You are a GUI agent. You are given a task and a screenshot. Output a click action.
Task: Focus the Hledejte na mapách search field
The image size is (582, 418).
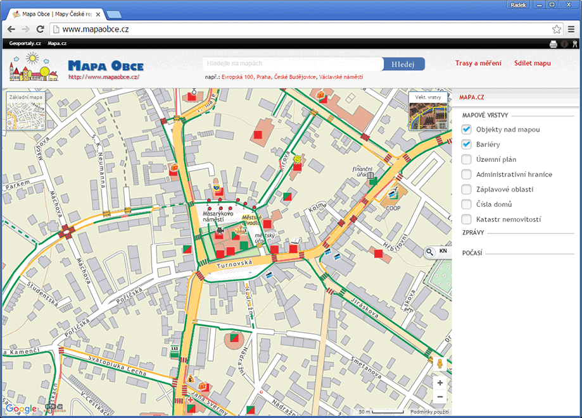[293, 64]
